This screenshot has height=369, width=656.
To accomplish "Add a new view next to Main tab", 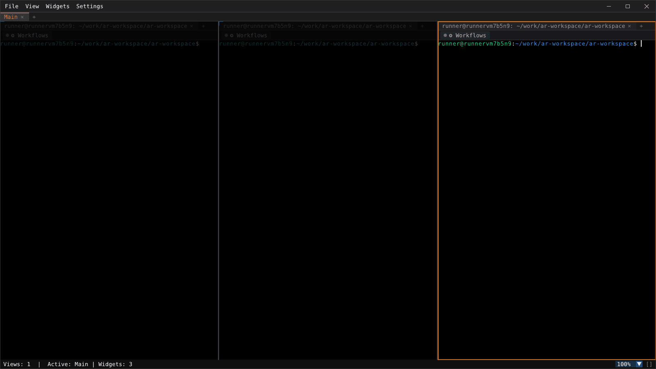I will [34, 17].
